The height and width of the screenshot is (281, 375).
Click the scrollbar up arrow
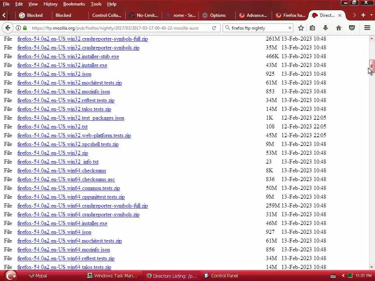tap(372, 38)
